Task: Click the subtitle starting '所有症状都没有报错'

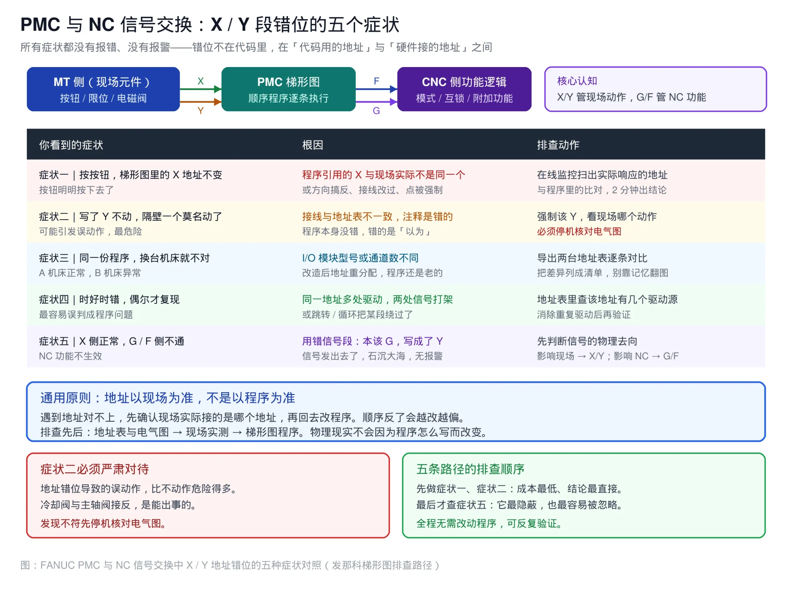Action: click(256, 47)
